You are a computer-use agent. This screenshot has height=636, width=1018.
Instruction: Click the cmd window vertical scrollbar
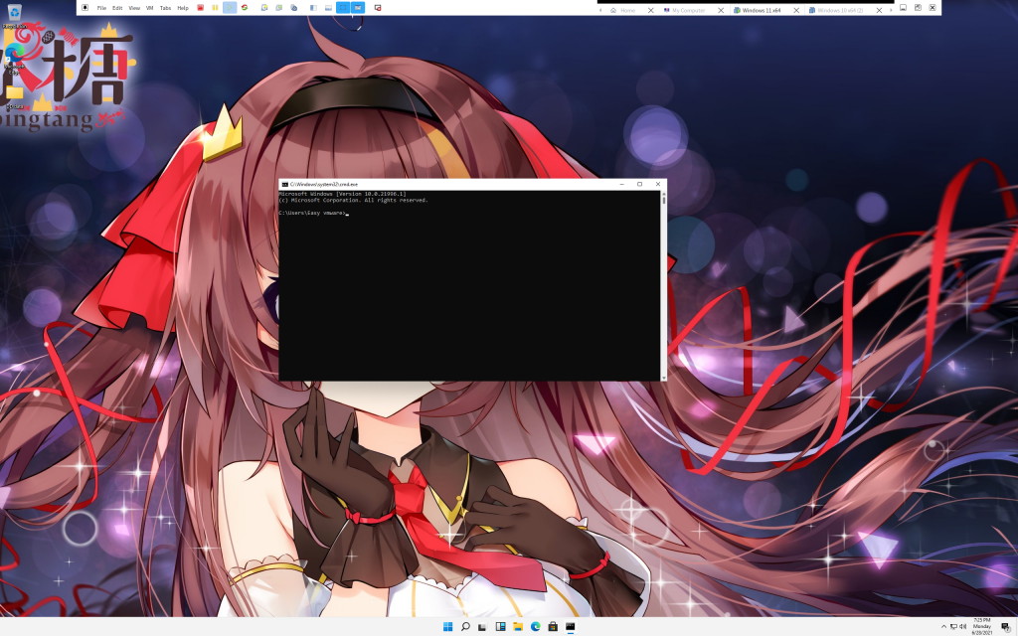coord(663,285)
